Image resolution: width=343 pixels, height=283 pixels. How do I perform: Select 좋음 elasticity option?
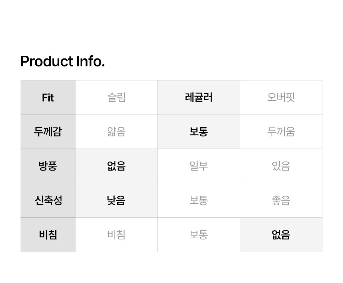click(x=281, y=200)
